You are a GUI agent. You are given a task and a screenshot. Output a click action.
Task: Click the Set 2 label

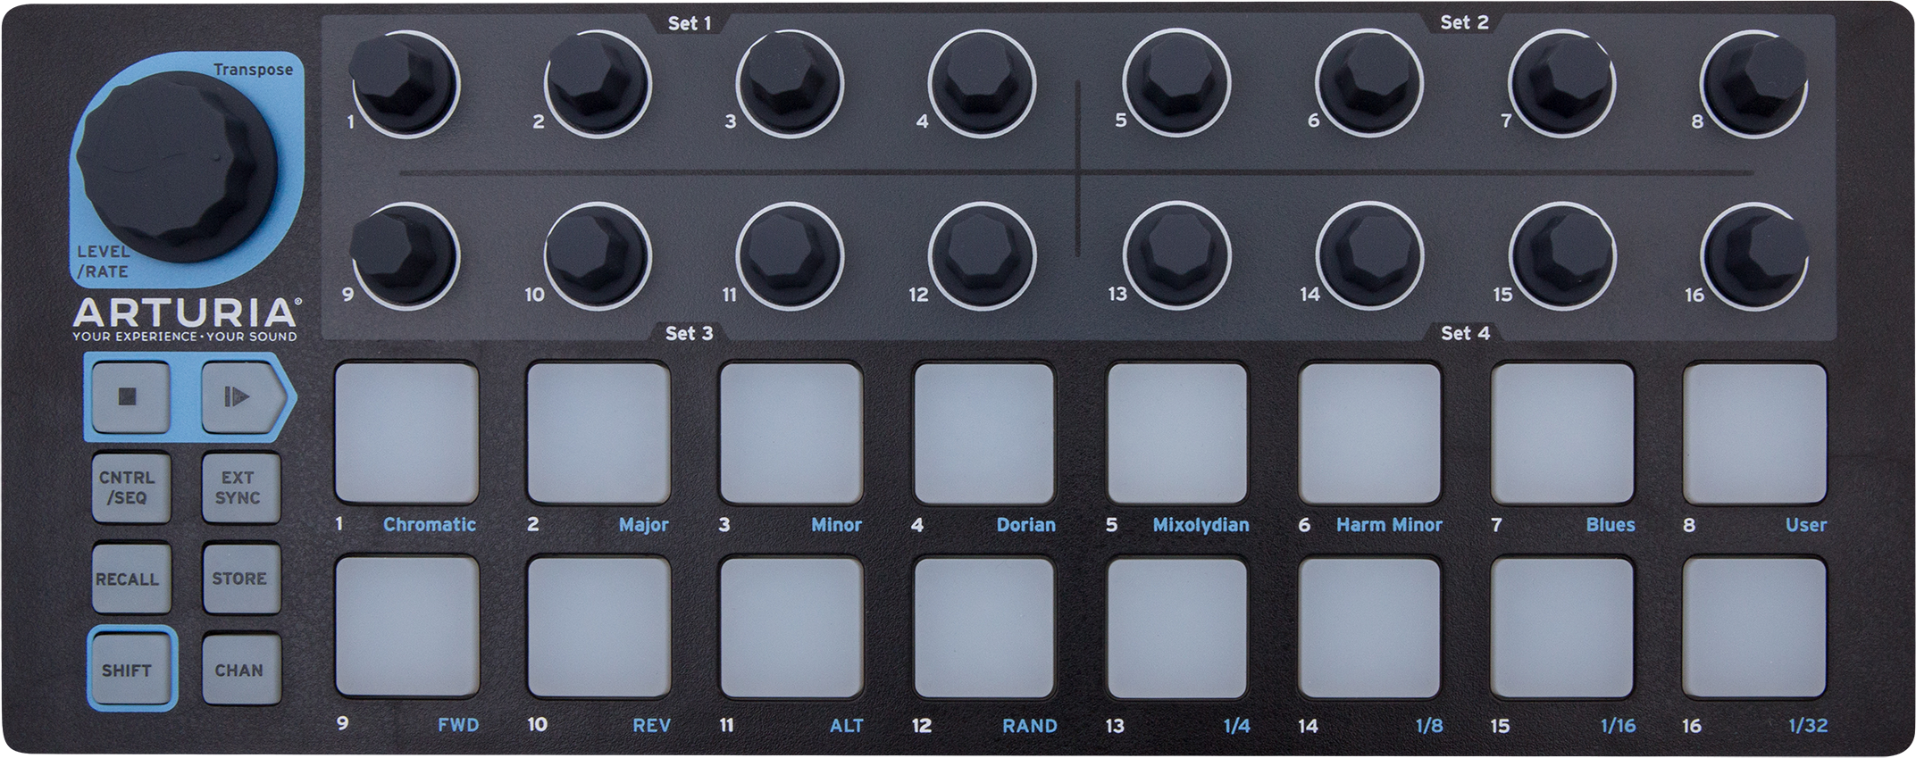[x=1465, y=22]
